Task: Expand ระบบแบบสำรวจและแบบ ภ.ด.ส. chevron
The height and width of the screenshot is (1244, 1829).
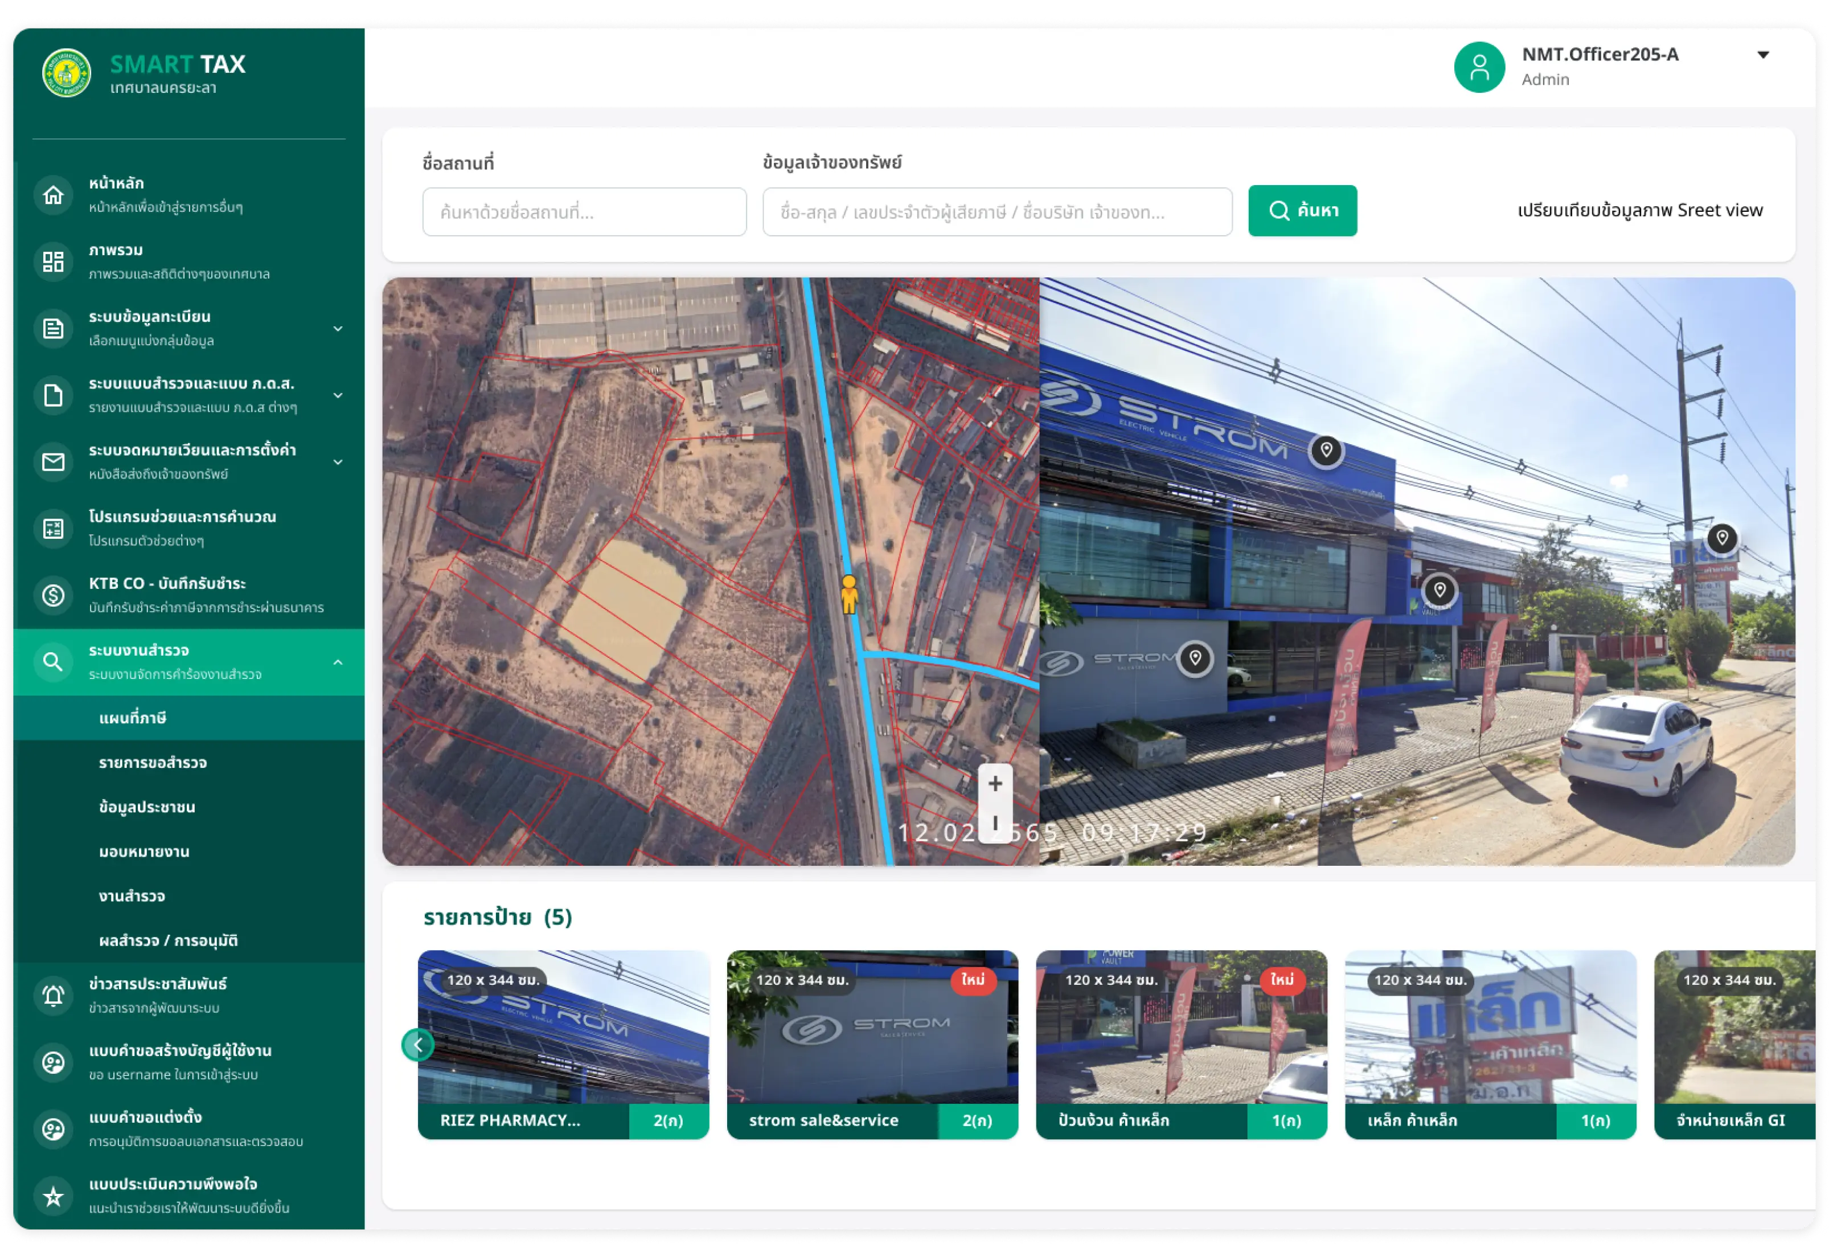Action: pos(338,395)
